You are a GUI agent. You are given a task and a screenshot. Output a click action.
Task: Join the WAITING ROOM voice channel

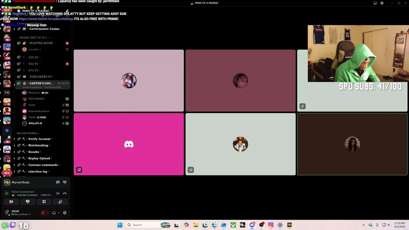(x=43, y=43)
